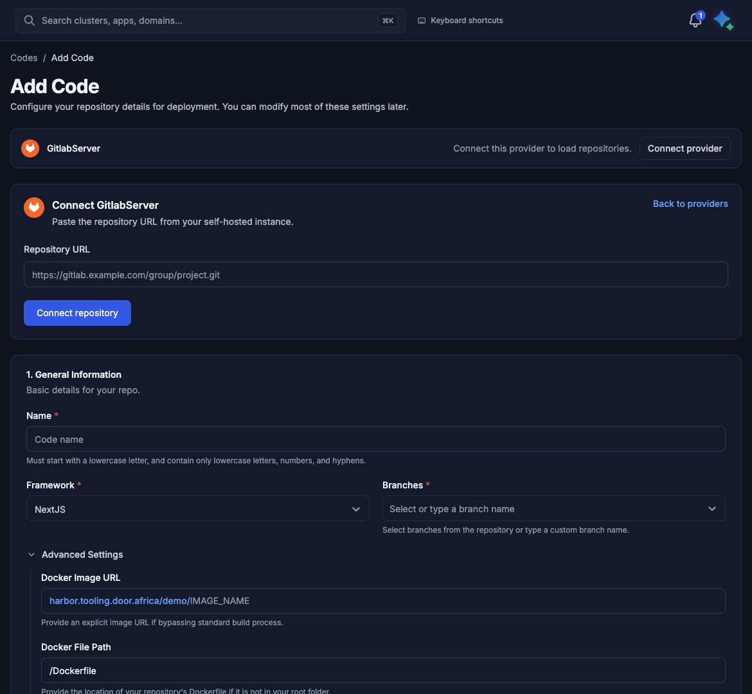Click 'Configure your repository details' description

210,107
